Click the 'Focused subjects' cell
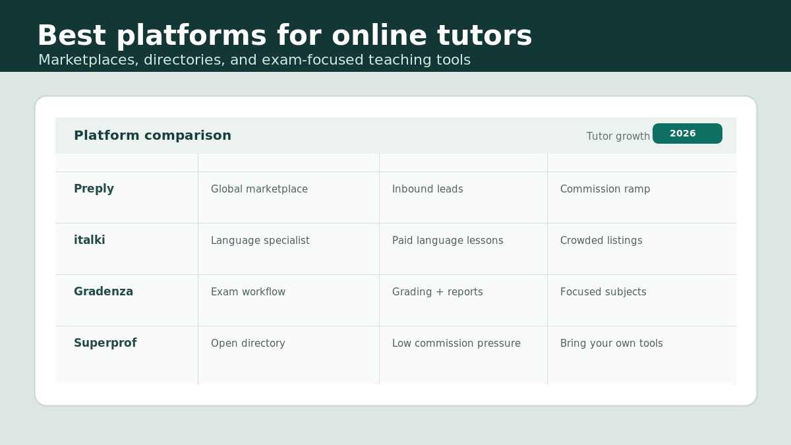The image size is (791, 445). tap(603, 292)
